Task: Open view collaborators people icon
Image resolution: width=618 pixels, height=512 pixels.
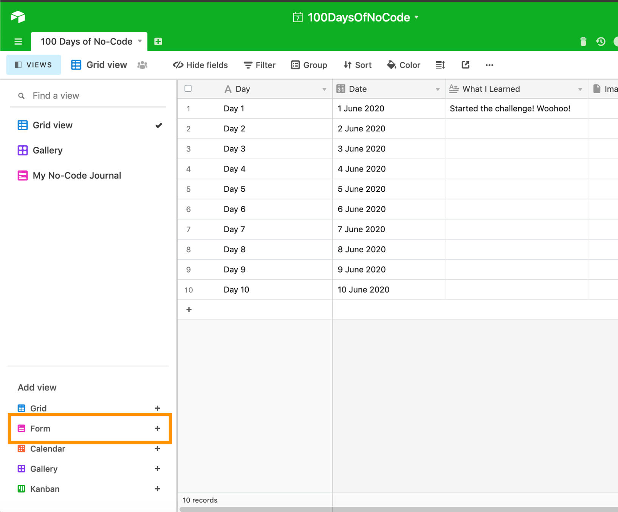Action: pos(142,65)
